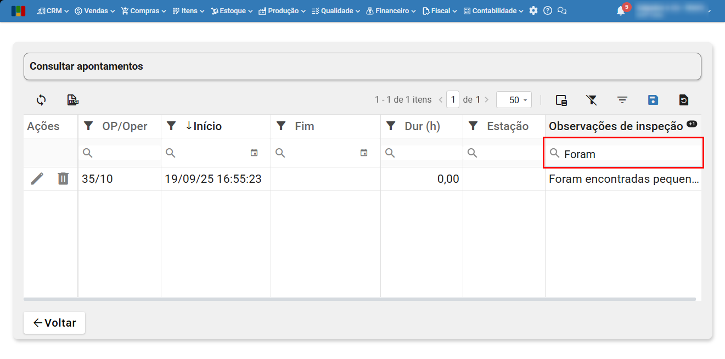Sort by the OP/Oper column header
725x359 pixels.
pos(125,126)
